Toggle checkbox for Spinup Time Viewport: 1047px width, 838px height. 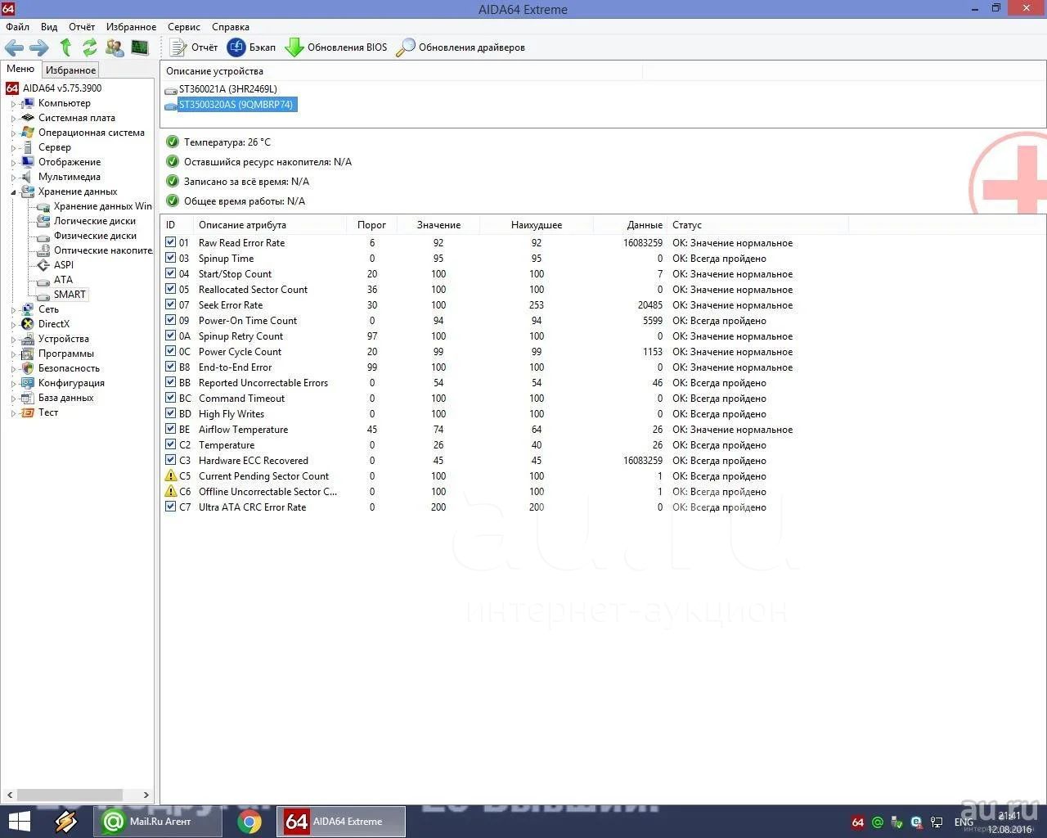click(x=170, y=258)
